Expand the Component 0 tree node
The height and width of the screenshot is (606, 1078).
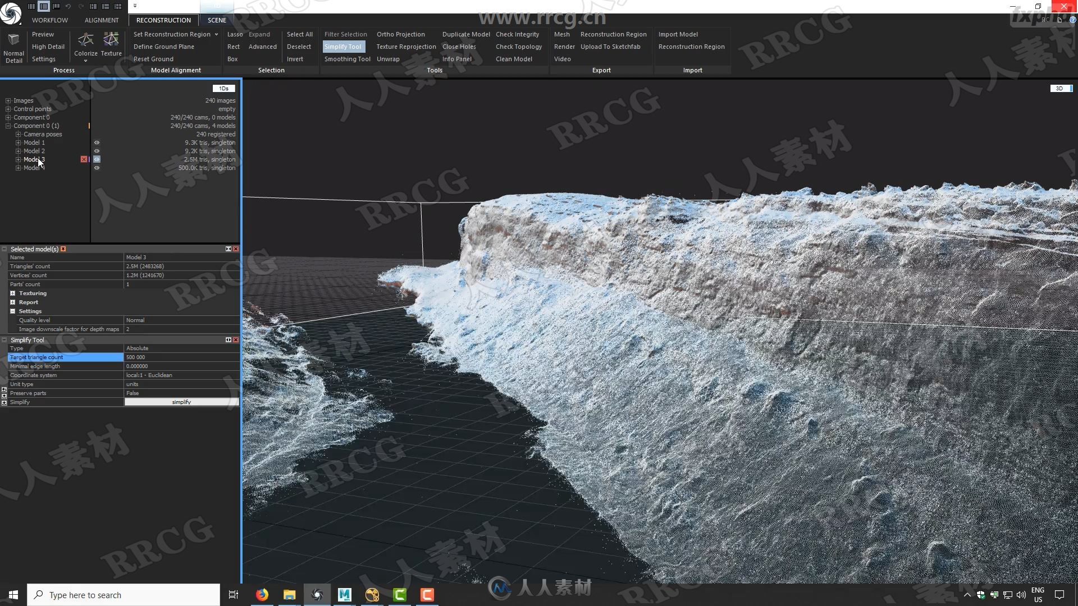tap(8, 117)
